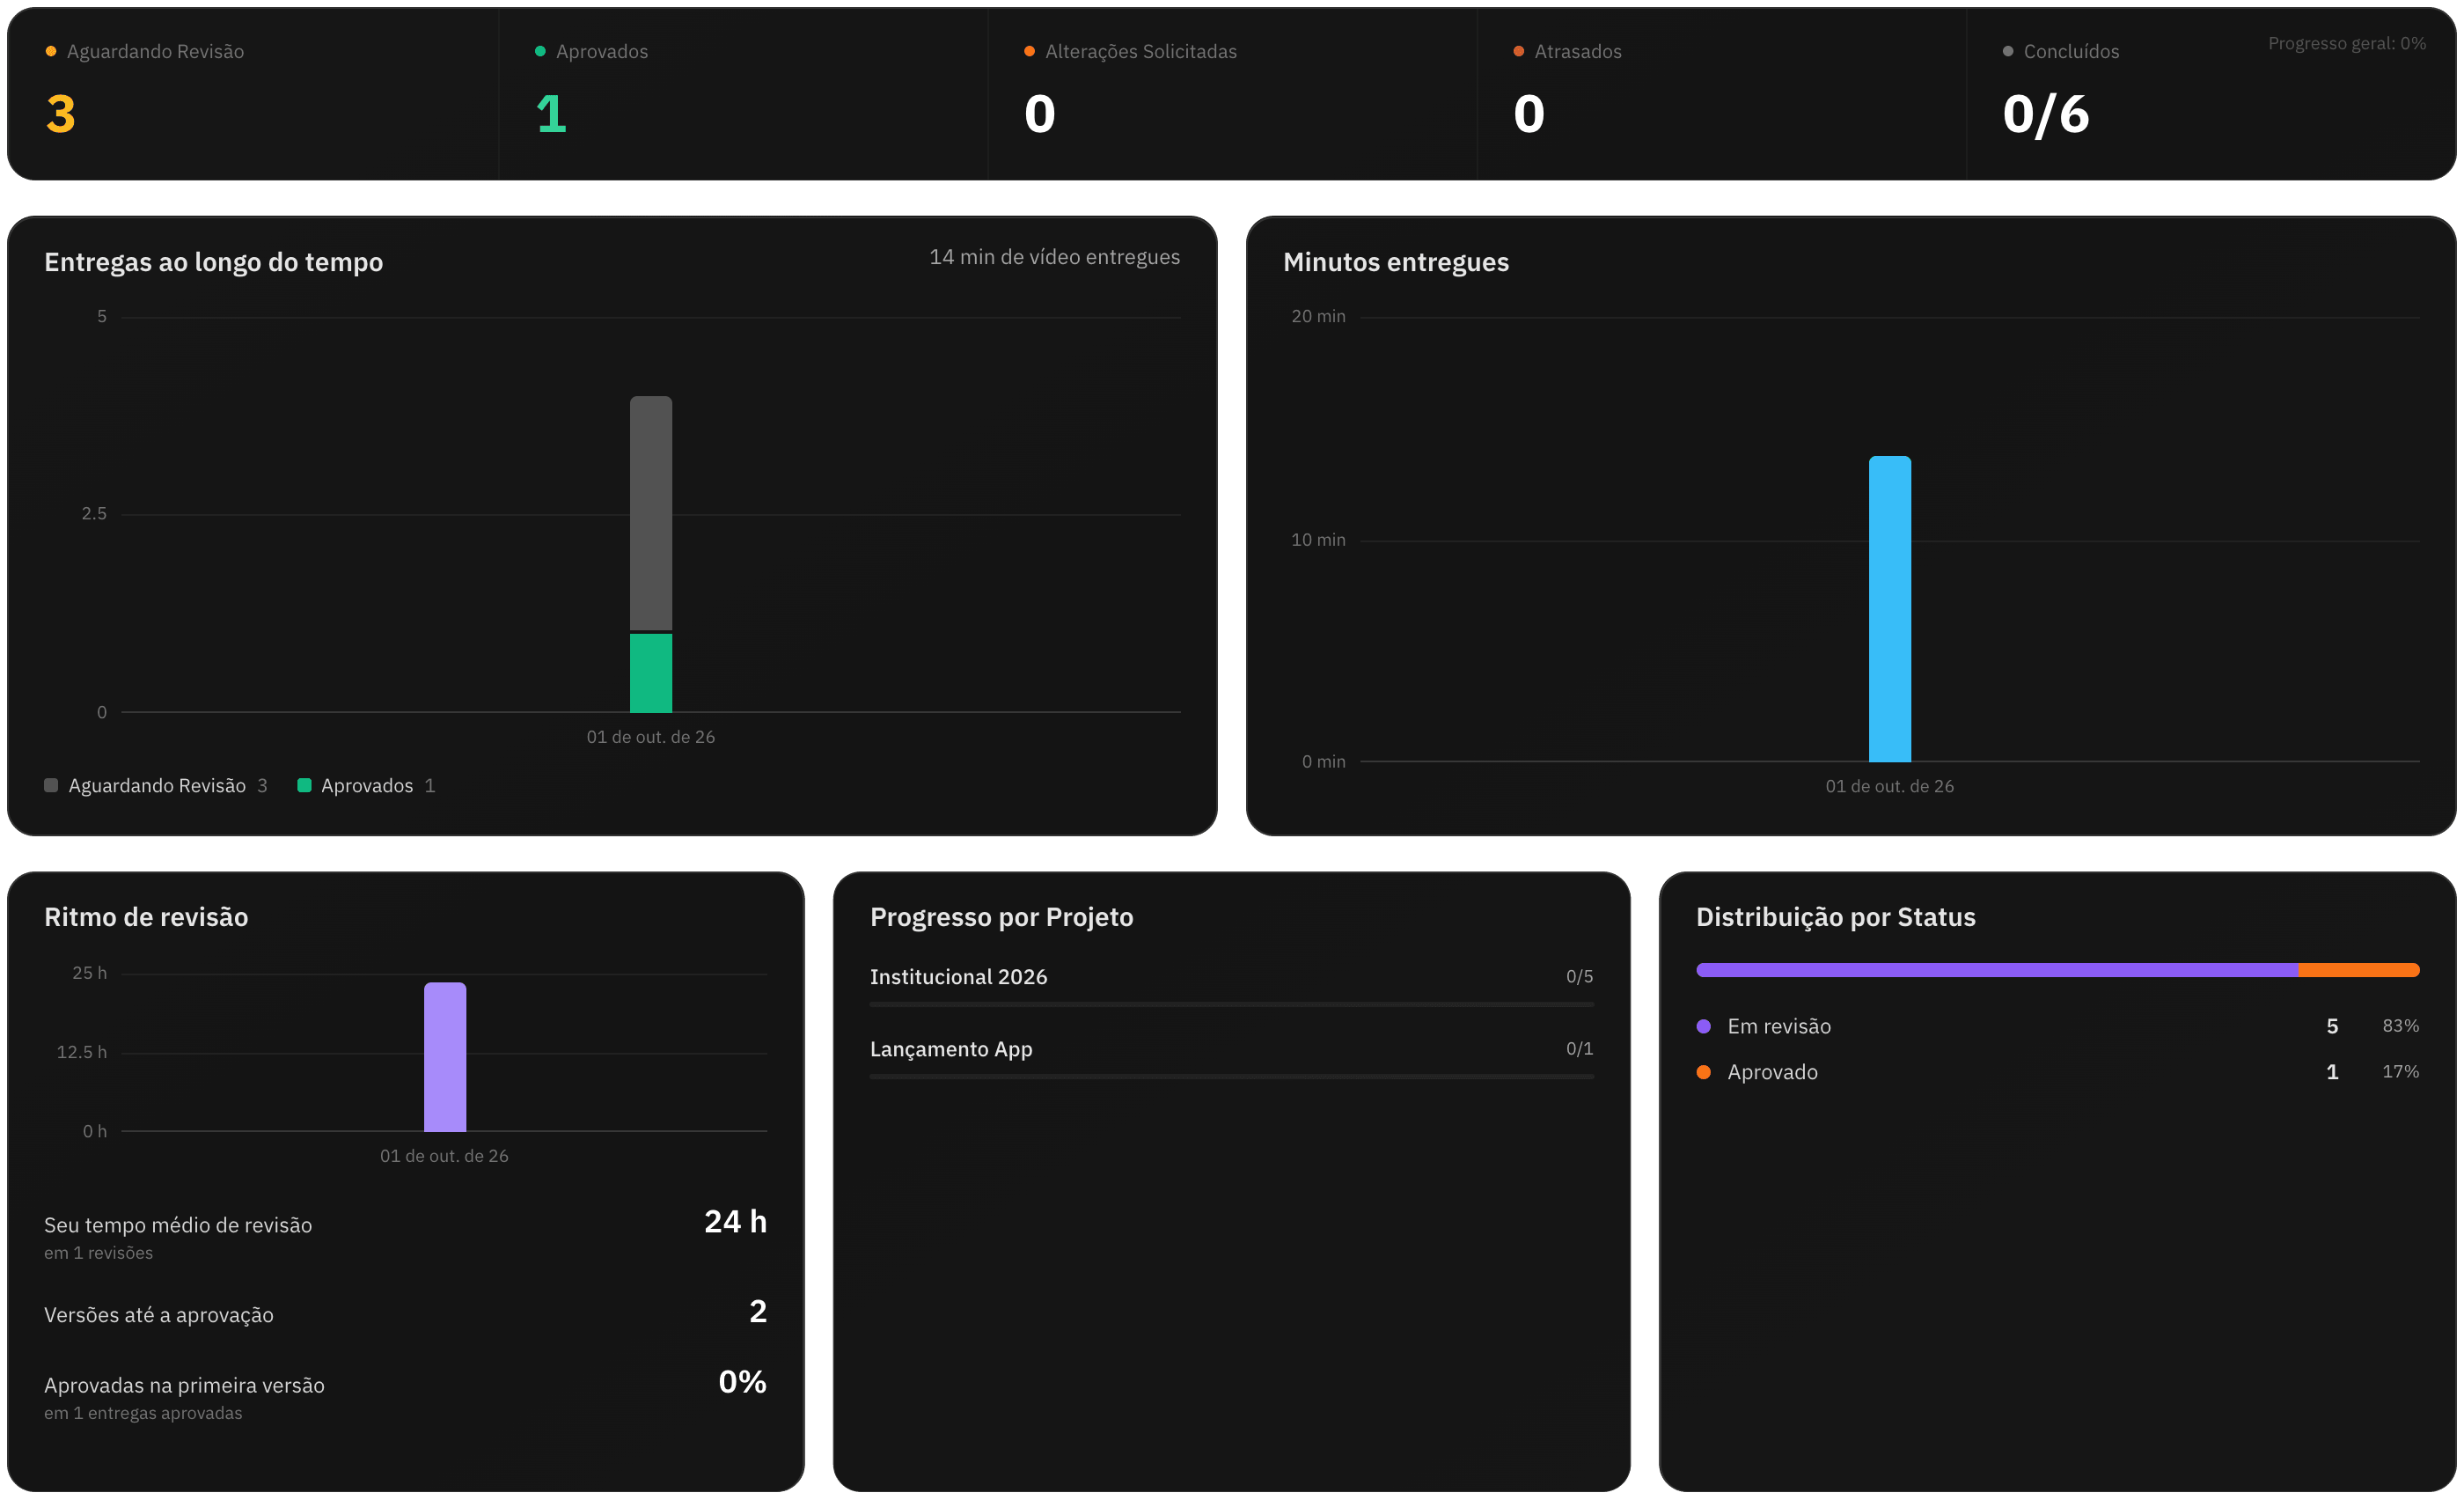Click the Aguardando Revisão legend square

pos(51,785)
